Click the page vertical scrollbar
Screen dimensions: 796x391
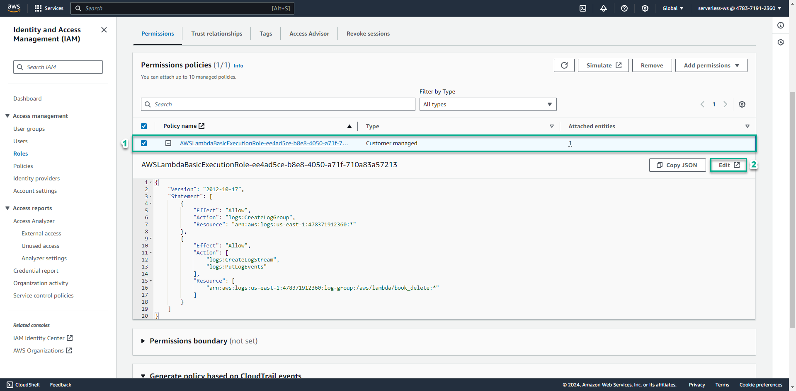pos(792,209)
